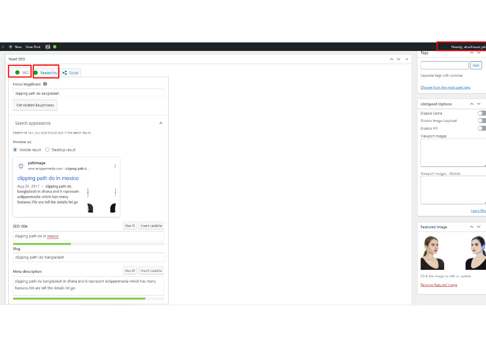
Task: Click the pathimage site name text
Action: (36, 163)
